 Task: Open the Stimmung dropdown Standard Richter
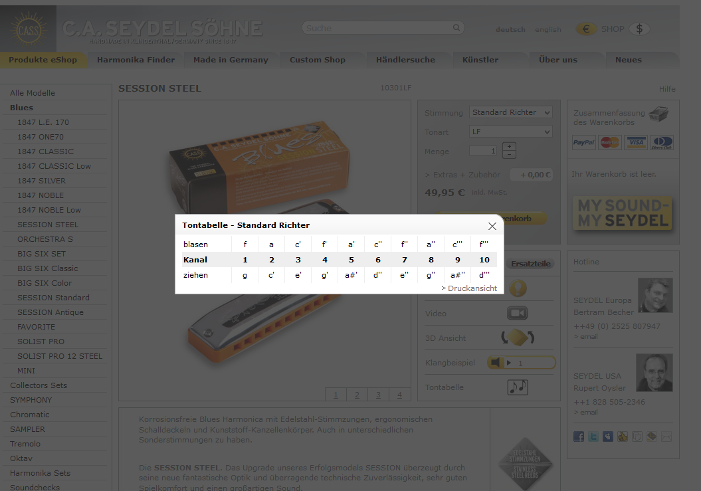[510, 112]
